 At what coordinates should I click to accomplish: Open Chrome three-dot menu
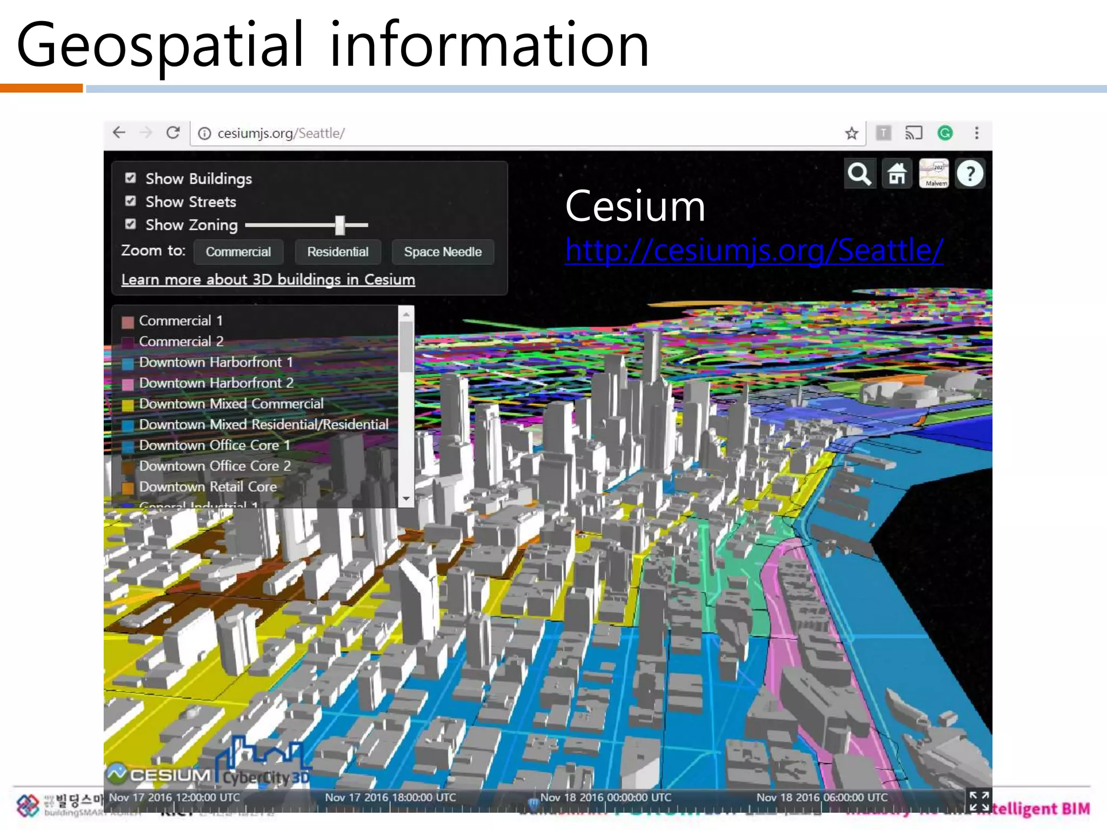point(976,132)
